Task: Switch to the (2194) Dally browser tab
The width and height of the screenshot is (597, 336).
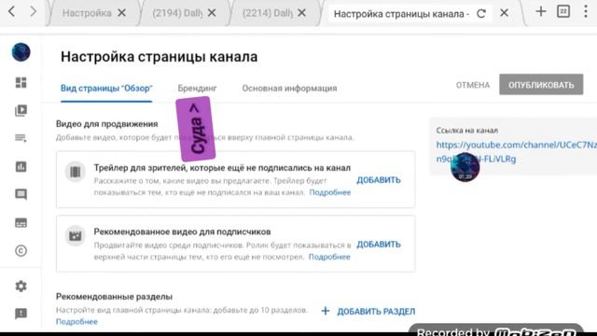Action: [177, 13]
